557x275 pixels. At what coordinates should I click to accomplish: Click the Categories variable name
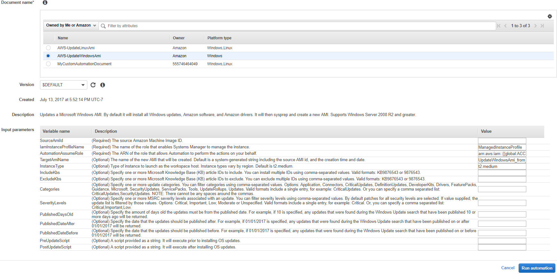point(50,189)
